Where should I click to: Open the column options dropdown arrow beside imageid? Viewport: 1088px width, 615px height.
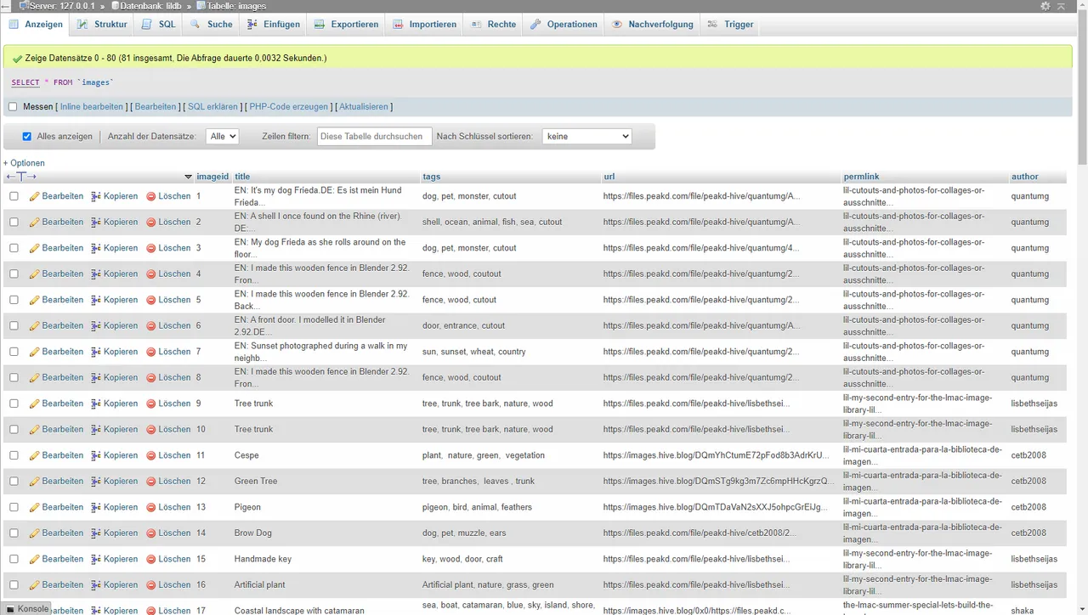(188, 177)
